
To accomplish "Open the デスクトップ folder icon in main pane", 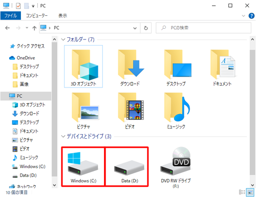I will (178, 65).
